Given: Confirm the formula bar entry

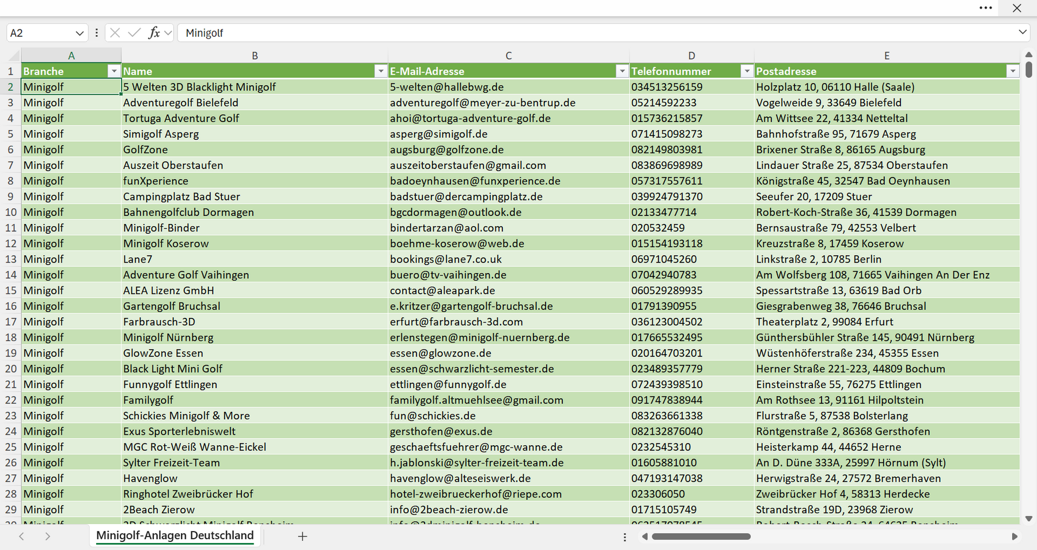Looking at the screenshot, I should pyautogui.click(x=134, y=33).
